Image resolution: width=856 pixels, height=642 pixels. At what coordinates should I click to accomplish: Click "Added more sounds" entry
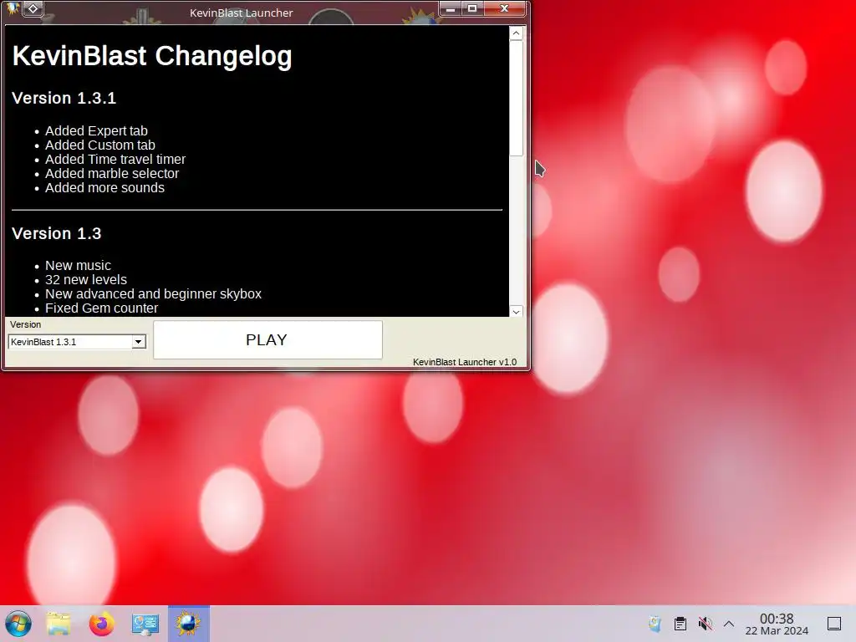click(104, 188)
